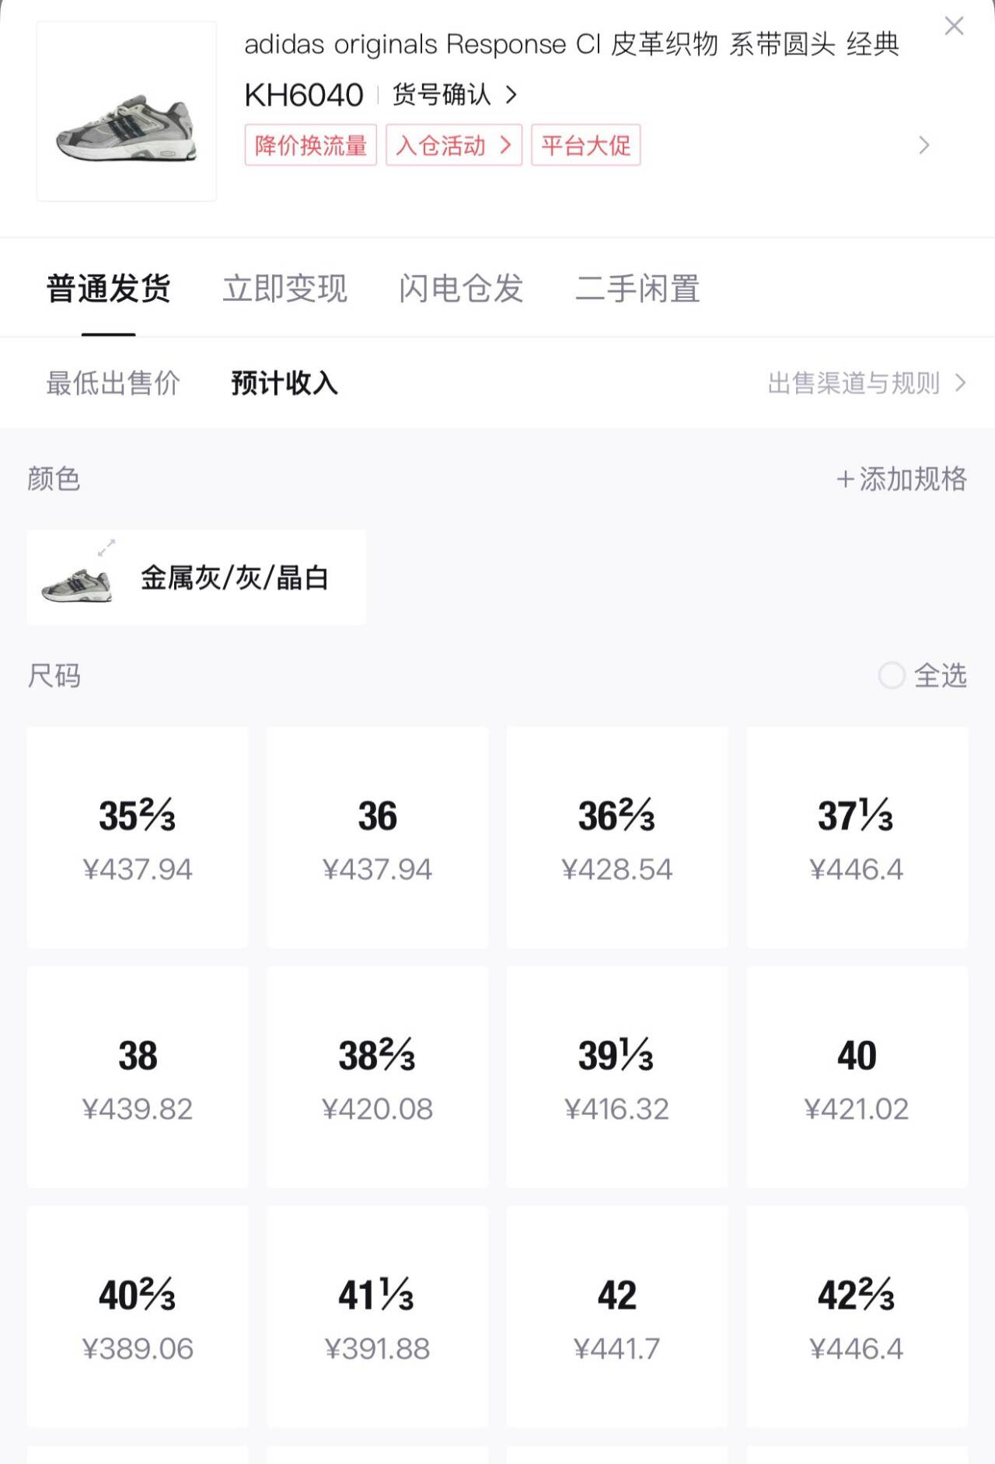Select size 42 priced ¥441.7
The width and height of the screenshot is (995, 1464).
(617, 1317)
